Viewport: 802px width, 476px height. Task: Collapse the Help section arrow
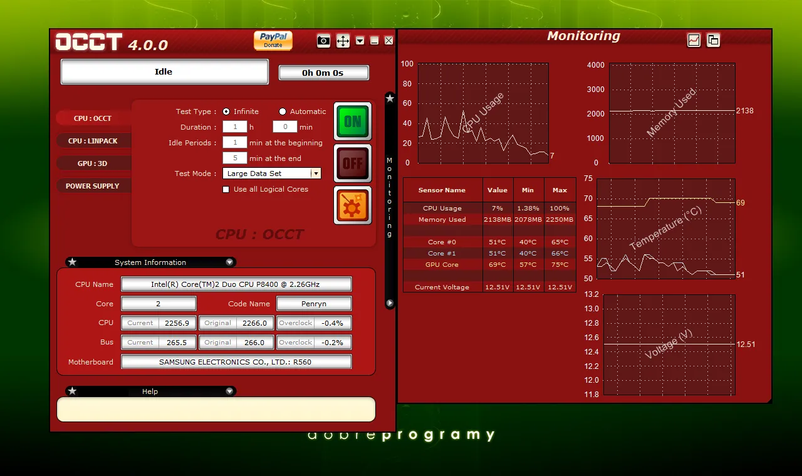point(229,391)
